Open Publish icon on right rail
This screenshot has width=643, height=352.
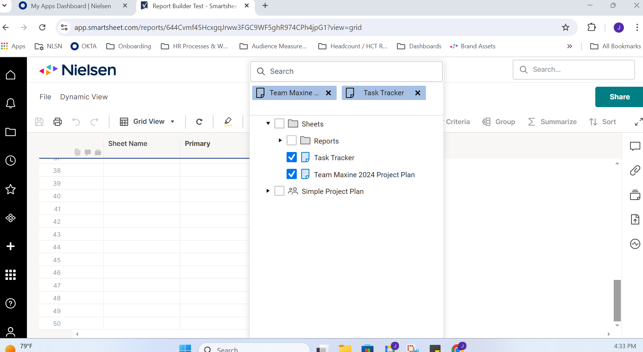click(x=635, y=219)
